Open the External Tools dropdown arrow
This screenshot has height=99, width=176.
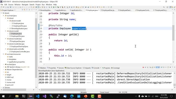pyautogui.click(x=65, y=7)
